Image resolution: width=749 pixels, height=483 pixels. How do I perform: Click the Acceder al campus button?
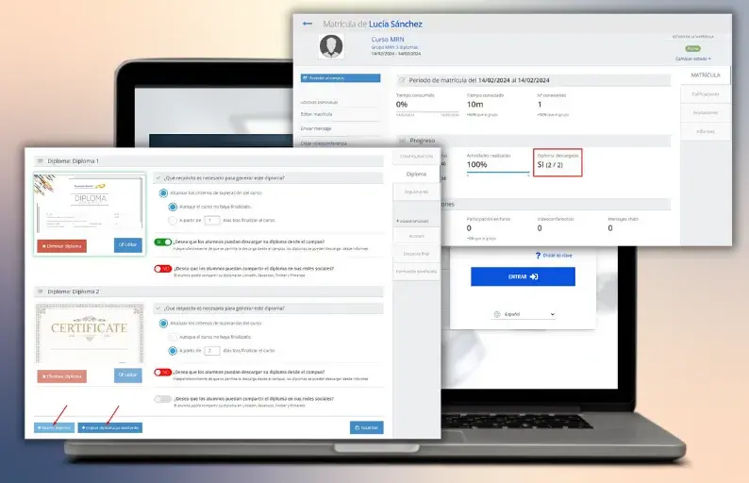(341, 78)
